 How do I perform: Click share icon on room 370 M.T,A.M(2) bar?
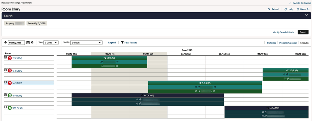(268, 108)
